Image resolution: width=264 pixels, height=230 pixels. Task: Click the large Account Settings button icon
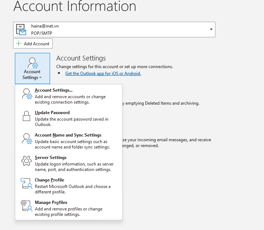[32, 62]
